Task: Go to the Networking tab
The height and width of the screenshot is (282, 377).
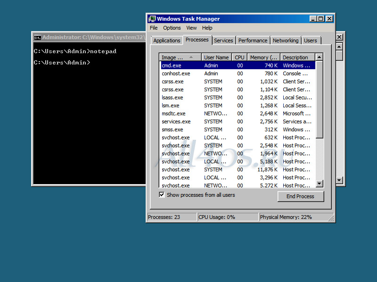Action: tap(286, 40)
